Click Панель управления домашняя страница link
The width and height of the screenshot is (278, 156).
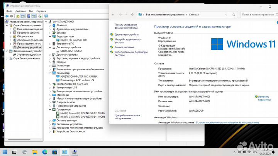tap(127, 26)
